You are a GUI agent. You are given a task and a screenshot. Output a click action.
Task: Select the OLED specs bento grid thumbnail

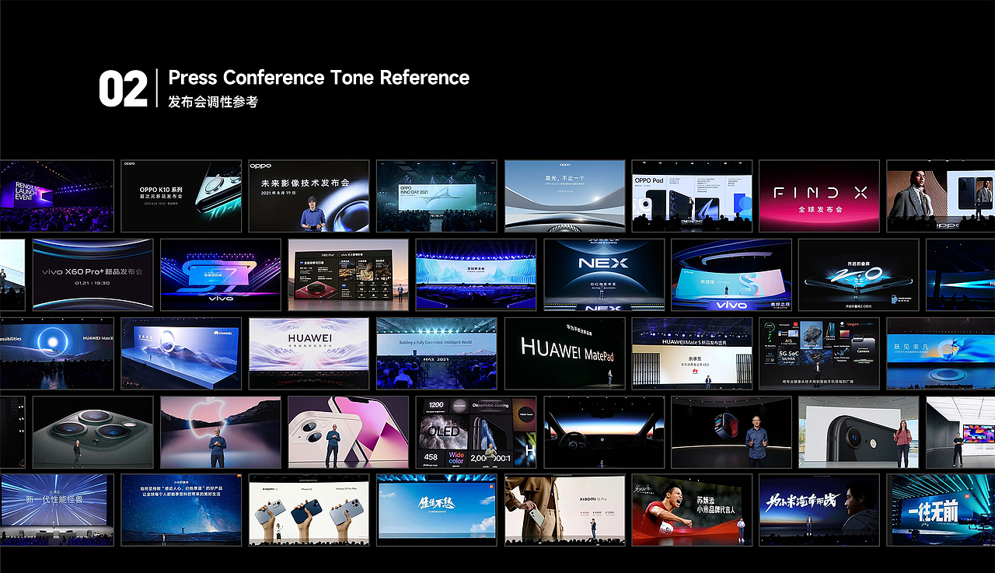pyautogui.click(x=476, y=432)
